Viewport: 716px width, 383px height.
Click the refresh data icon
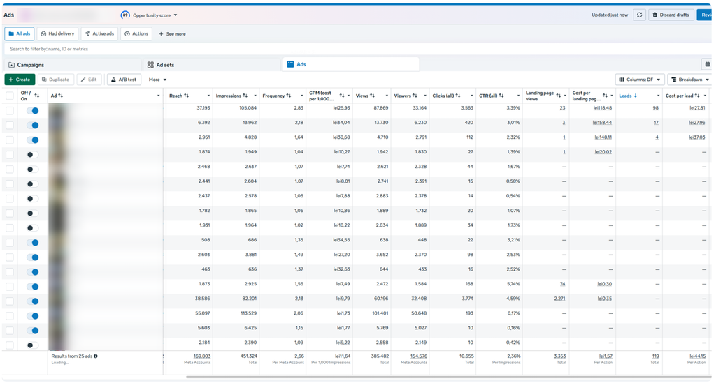(639, 15)
